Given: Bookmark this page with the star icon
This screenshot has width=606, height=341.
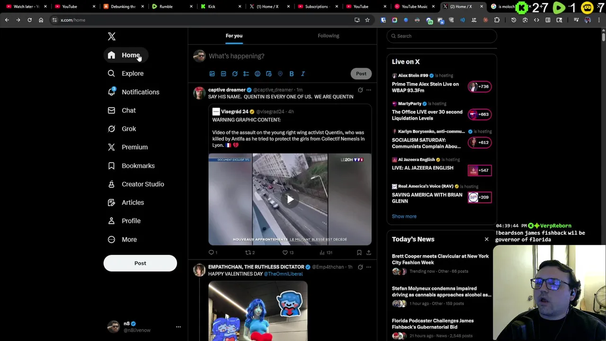Looking at the screenshot, I should tap(367, 20).
